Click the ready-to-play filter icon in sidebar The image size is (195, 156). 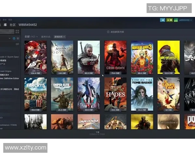click(17, 38)
